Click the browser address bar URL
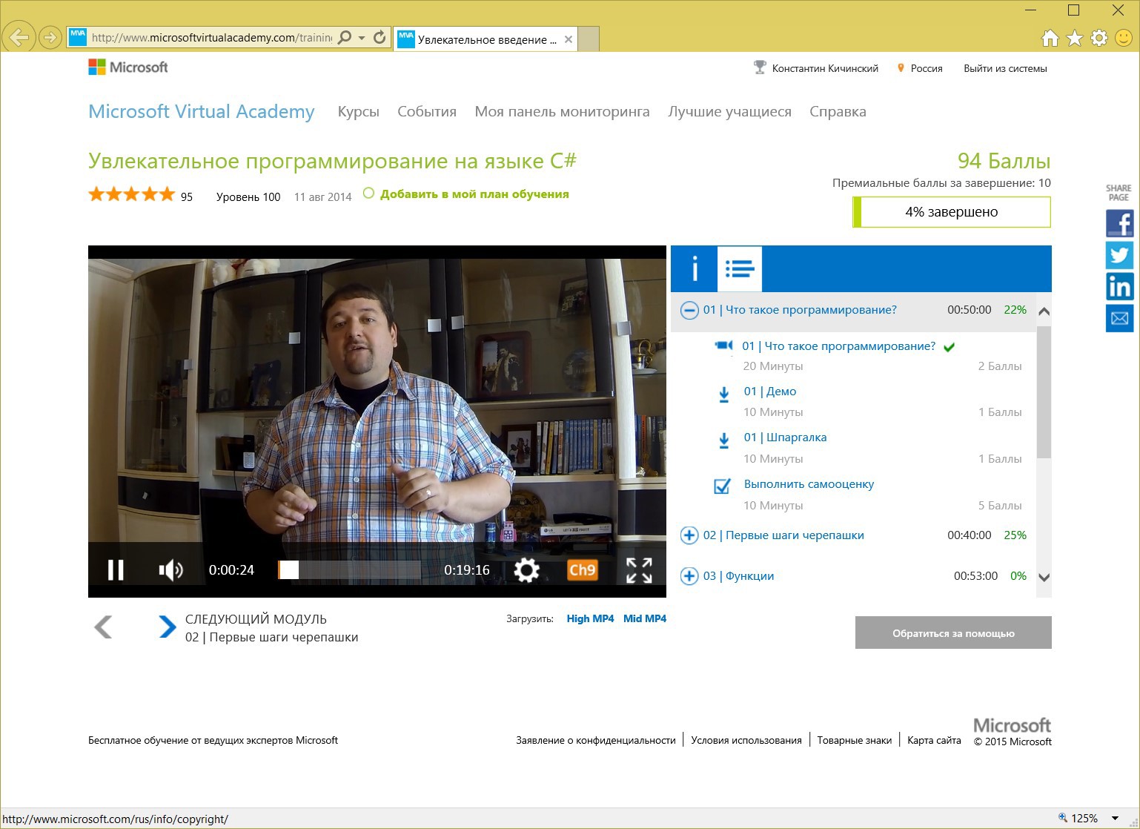This screenshot has height=829, width=1140. tap(212, 38)
